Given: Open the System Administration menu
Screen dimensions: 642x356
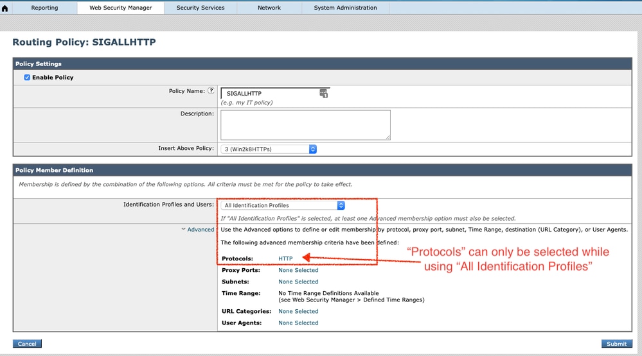Looking at the screenshot, I should [x=345, y=8].
